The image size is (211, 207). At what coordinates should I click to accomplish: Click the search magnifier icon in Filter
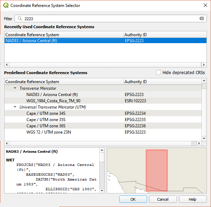[19, 19]
